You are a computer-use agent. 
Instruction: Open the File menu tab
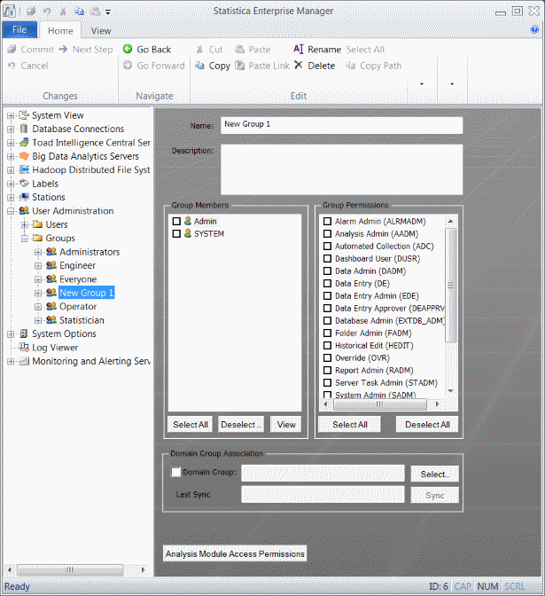[19, 30]
